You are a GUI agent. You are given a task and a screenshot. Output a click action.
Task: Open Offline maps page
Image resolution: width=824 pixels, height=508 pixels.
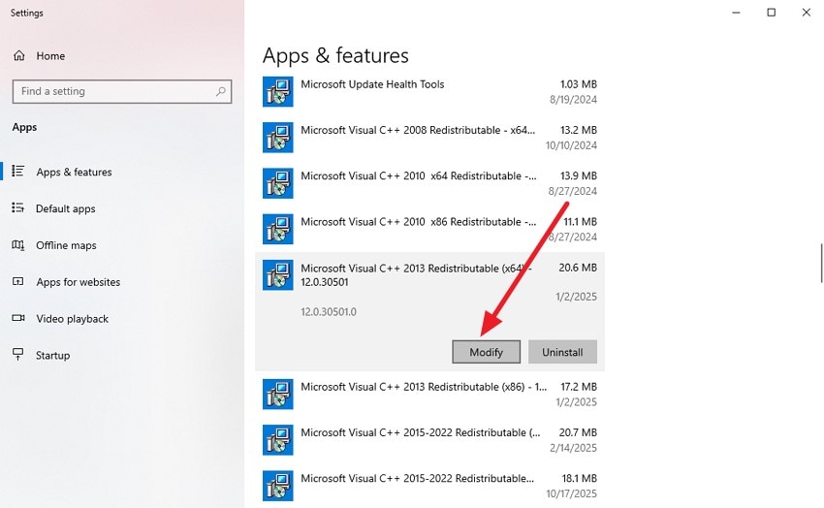(122, 245)
